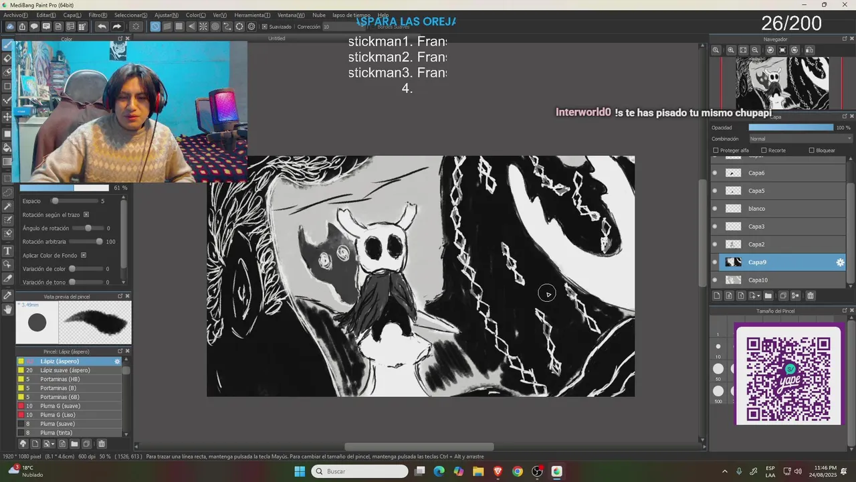Click the Undo arrow in the toolbar
The width and height of the screenshot is (856, 482).
tap(102, 27)
